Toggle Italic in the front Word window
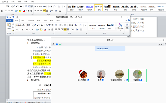166x103 pixels. (20, 29)
